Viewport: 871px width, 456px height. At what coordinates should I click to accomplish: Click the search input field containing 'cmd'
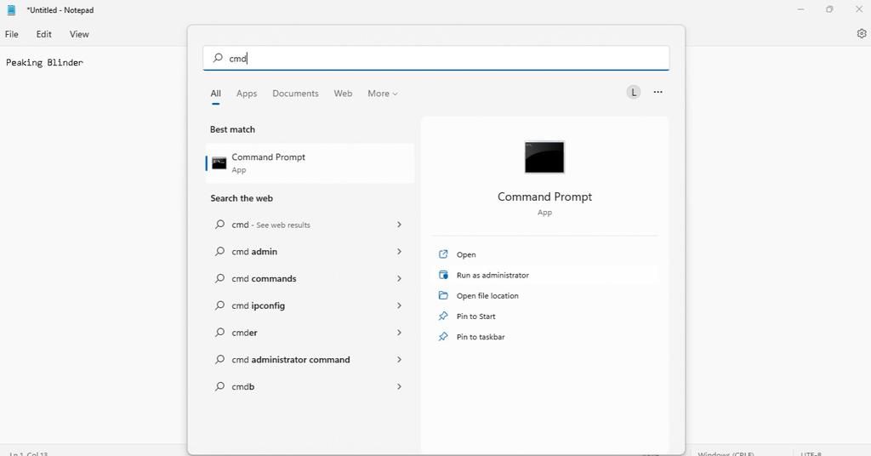point(436,58)
